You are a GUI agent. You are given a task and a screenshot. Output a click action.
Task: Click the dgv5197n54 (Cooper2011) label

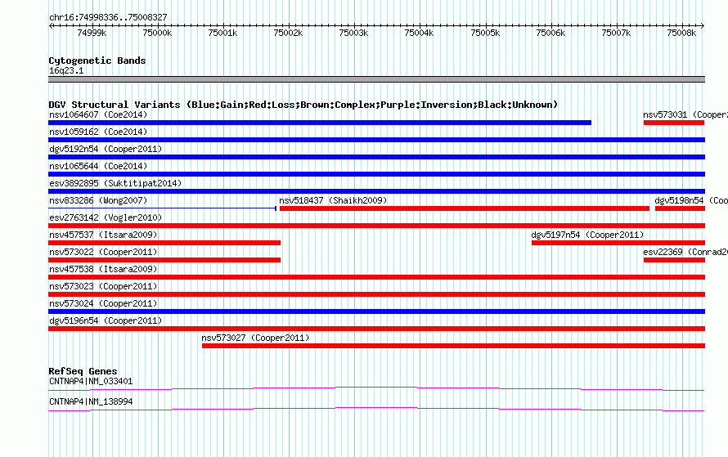point(587,235)
